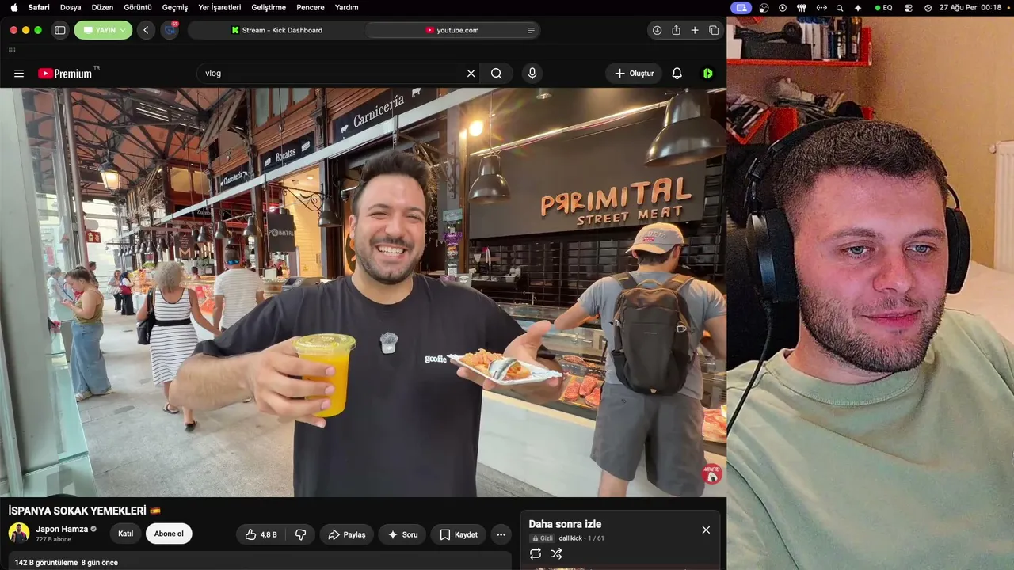This screenshot has height=570, width=1014.
Task: Click the dallikick playlist owner link
Action: pyautogui.click(x=570, y=538)
